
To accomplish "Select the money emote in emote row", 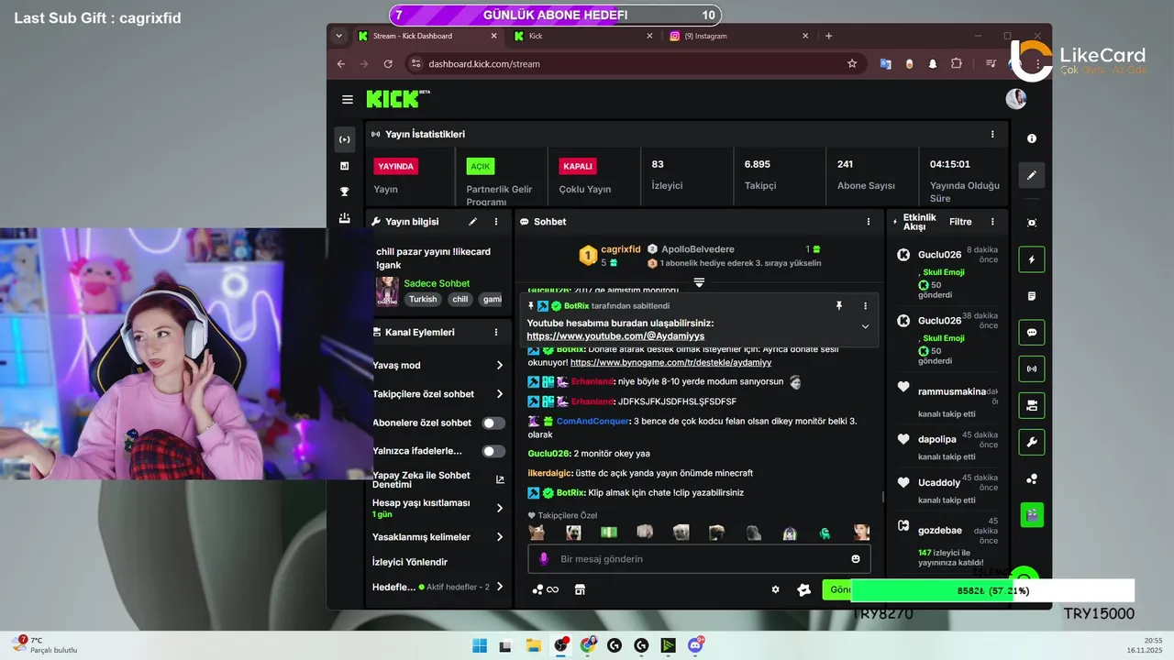I will click(609, 532).
